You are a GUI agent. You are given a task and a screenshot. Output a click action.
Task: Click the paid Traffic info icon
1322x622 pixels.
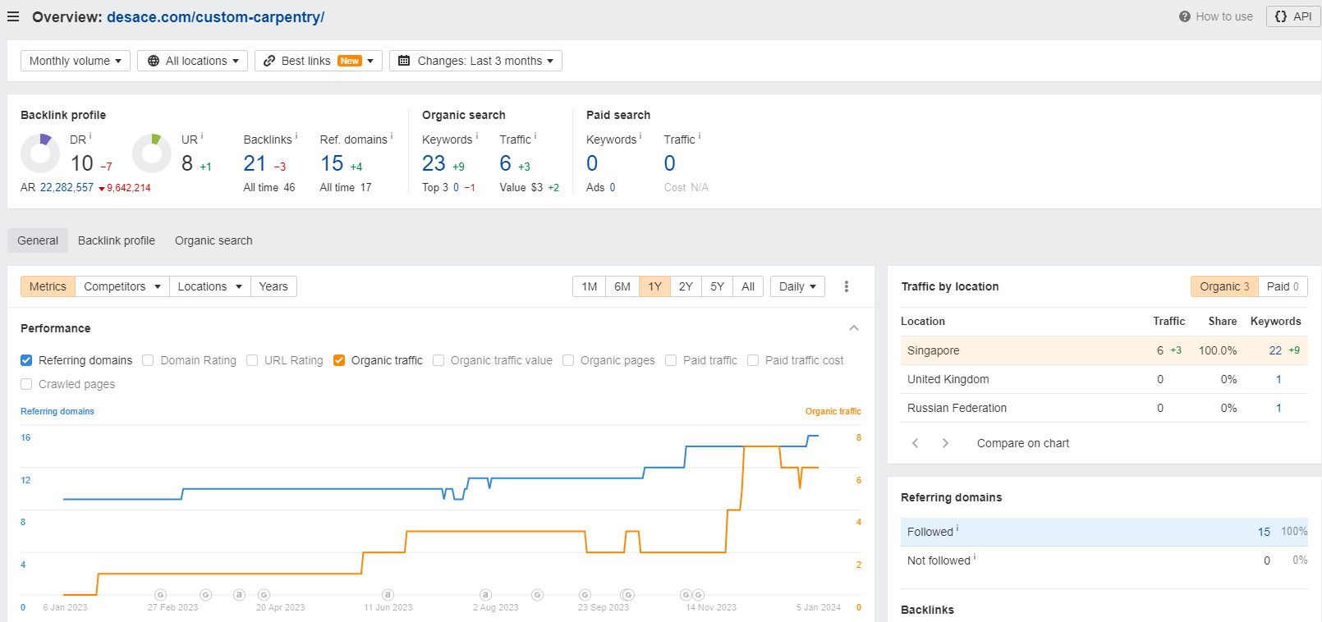700,136
